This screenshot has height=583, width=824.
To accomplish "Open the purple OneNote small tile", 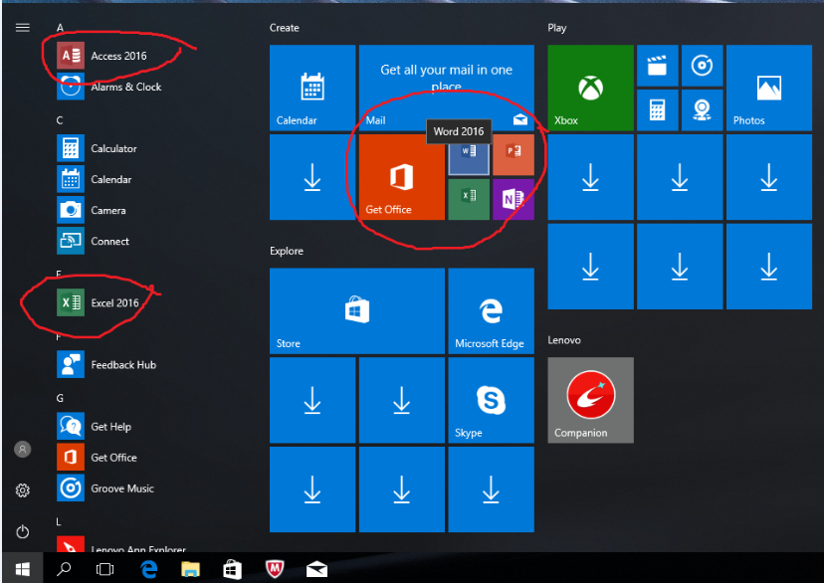I will (514, 200).
